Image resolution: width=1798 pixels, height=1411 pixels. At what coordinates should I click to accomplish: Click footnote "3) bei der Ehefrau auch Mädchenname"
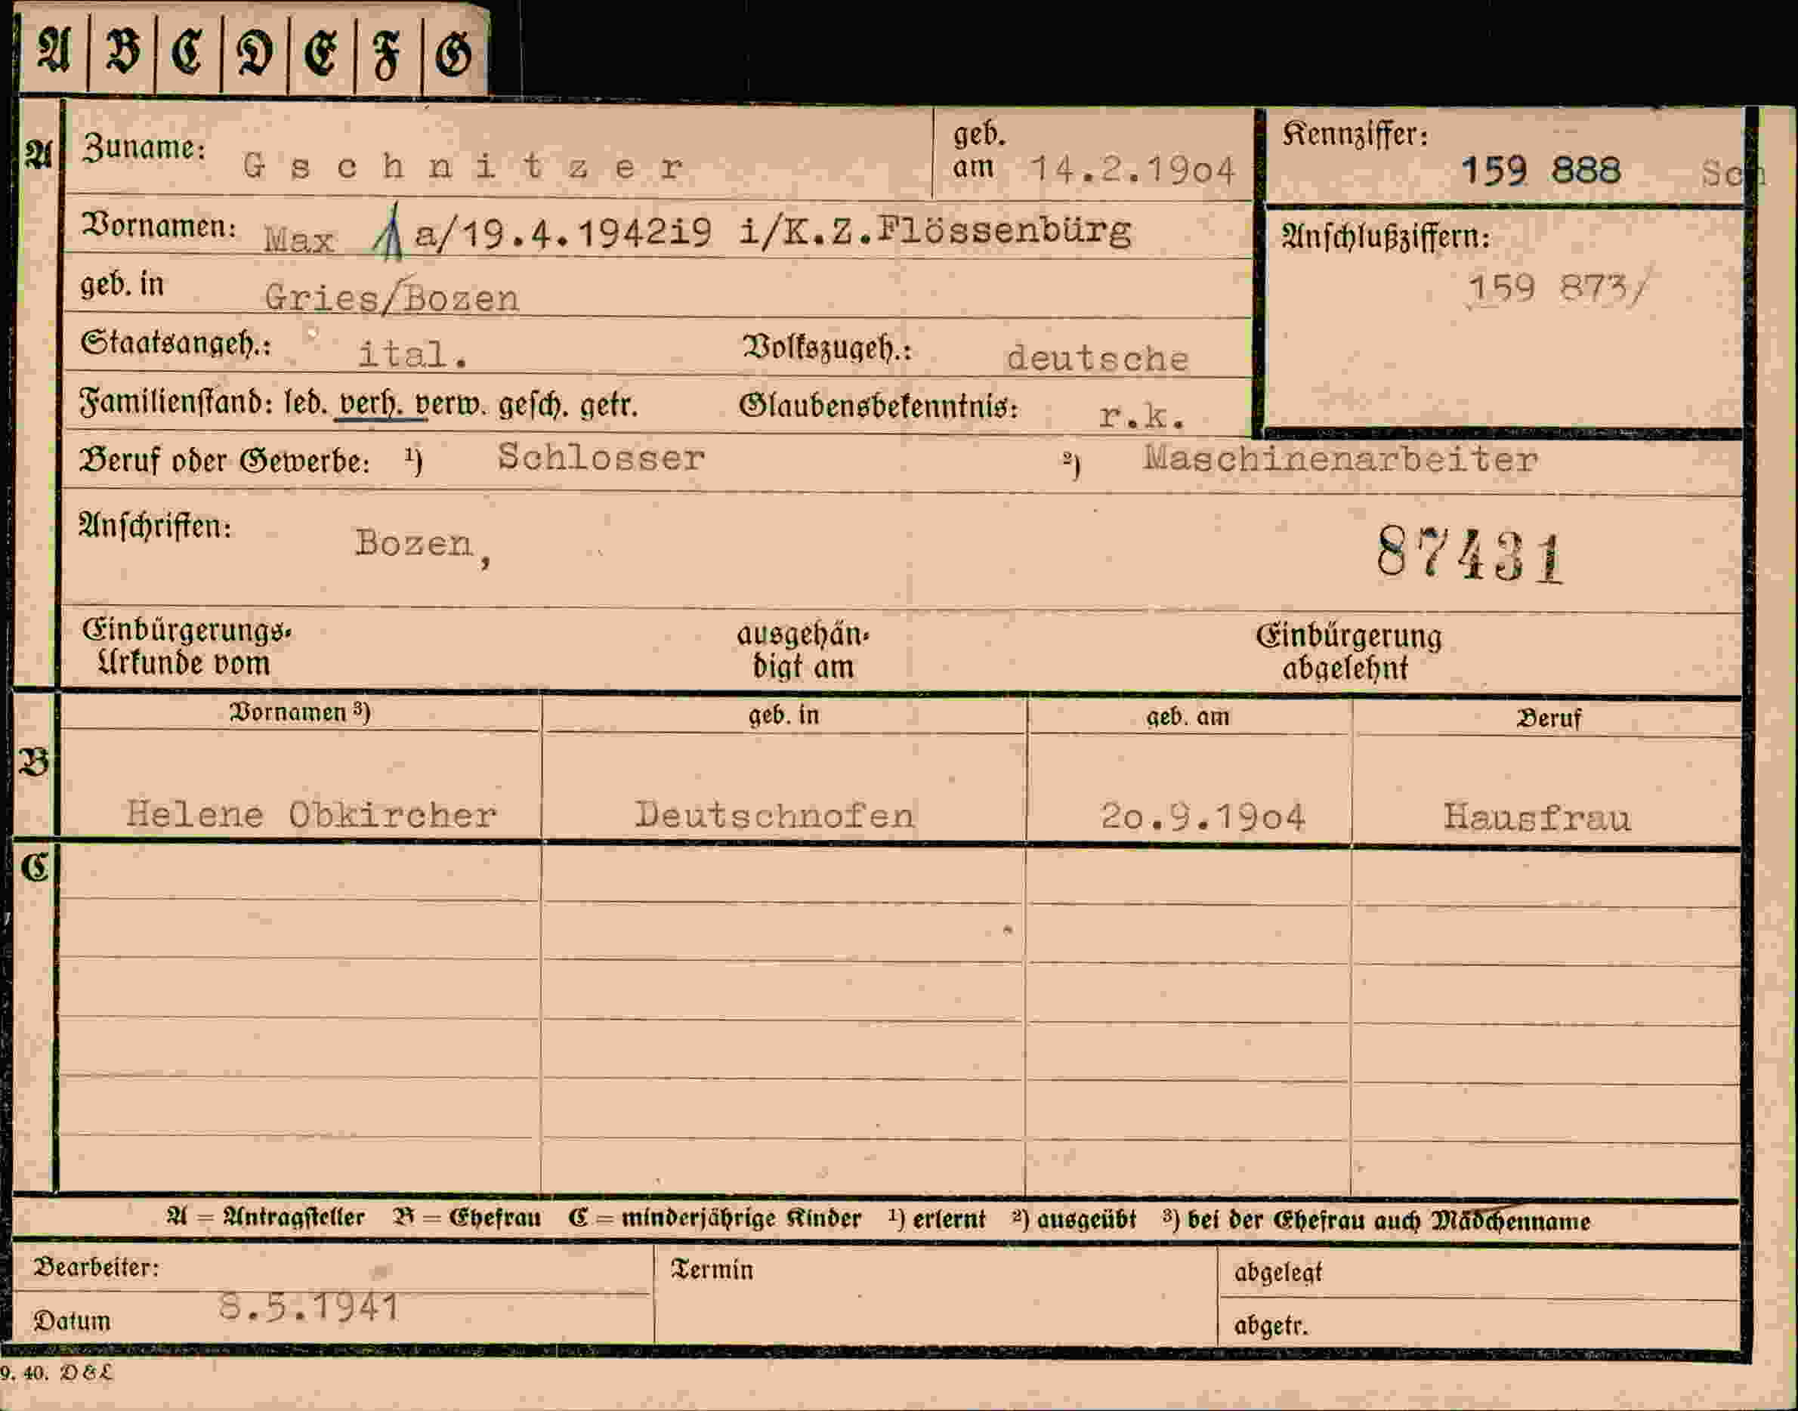[x=1376, y=1220]
